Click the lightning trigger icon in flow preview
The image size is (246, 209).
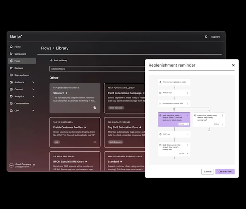click(160, 82)
